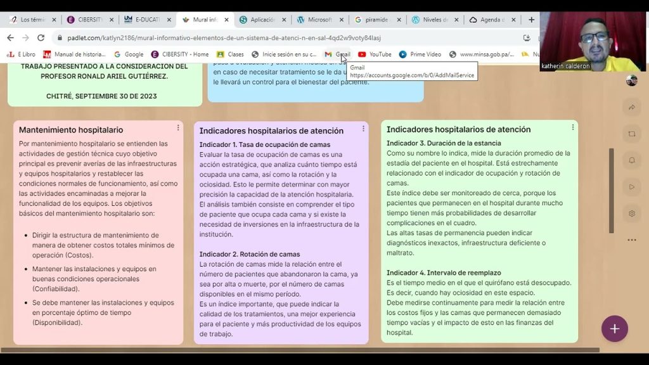Close the Los términos tab
Image resolution: width=649 pixels, height=365 pixels.
[54, 20]
